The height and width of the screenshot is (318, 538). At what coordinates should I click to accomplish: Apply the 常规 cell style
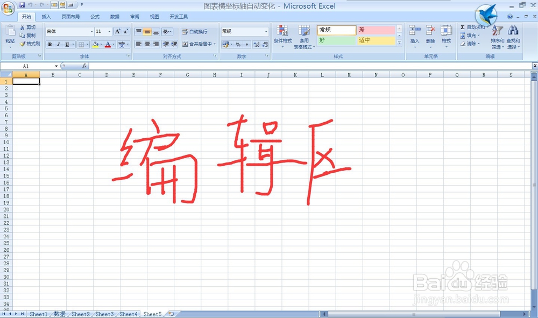tap(337, 30)
